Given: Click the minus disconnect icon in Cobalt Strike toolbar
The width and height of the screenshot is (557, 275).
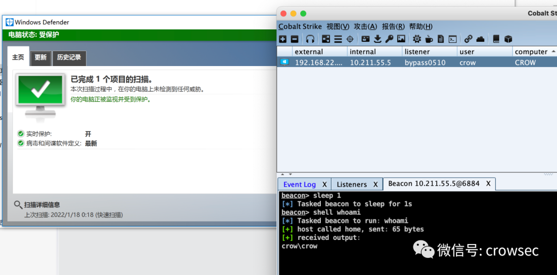Looking at the screenshot, I should (294, 39).
